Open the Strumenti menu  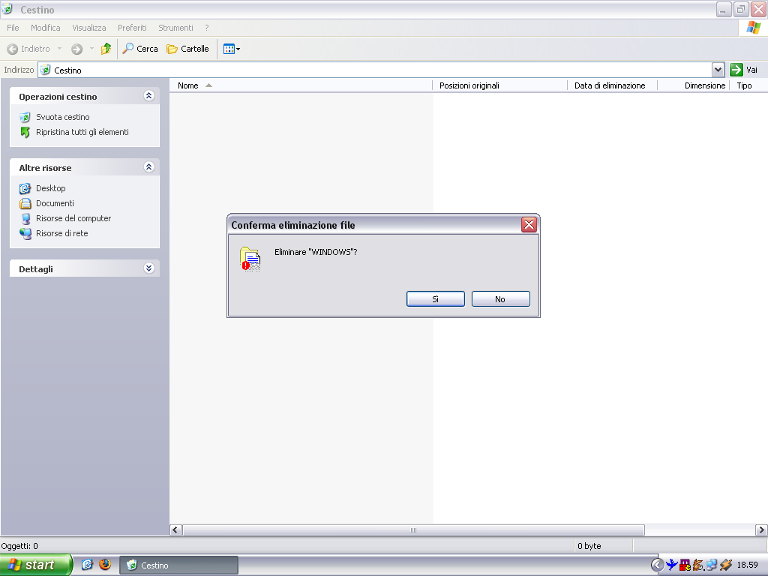coord(175,28)
